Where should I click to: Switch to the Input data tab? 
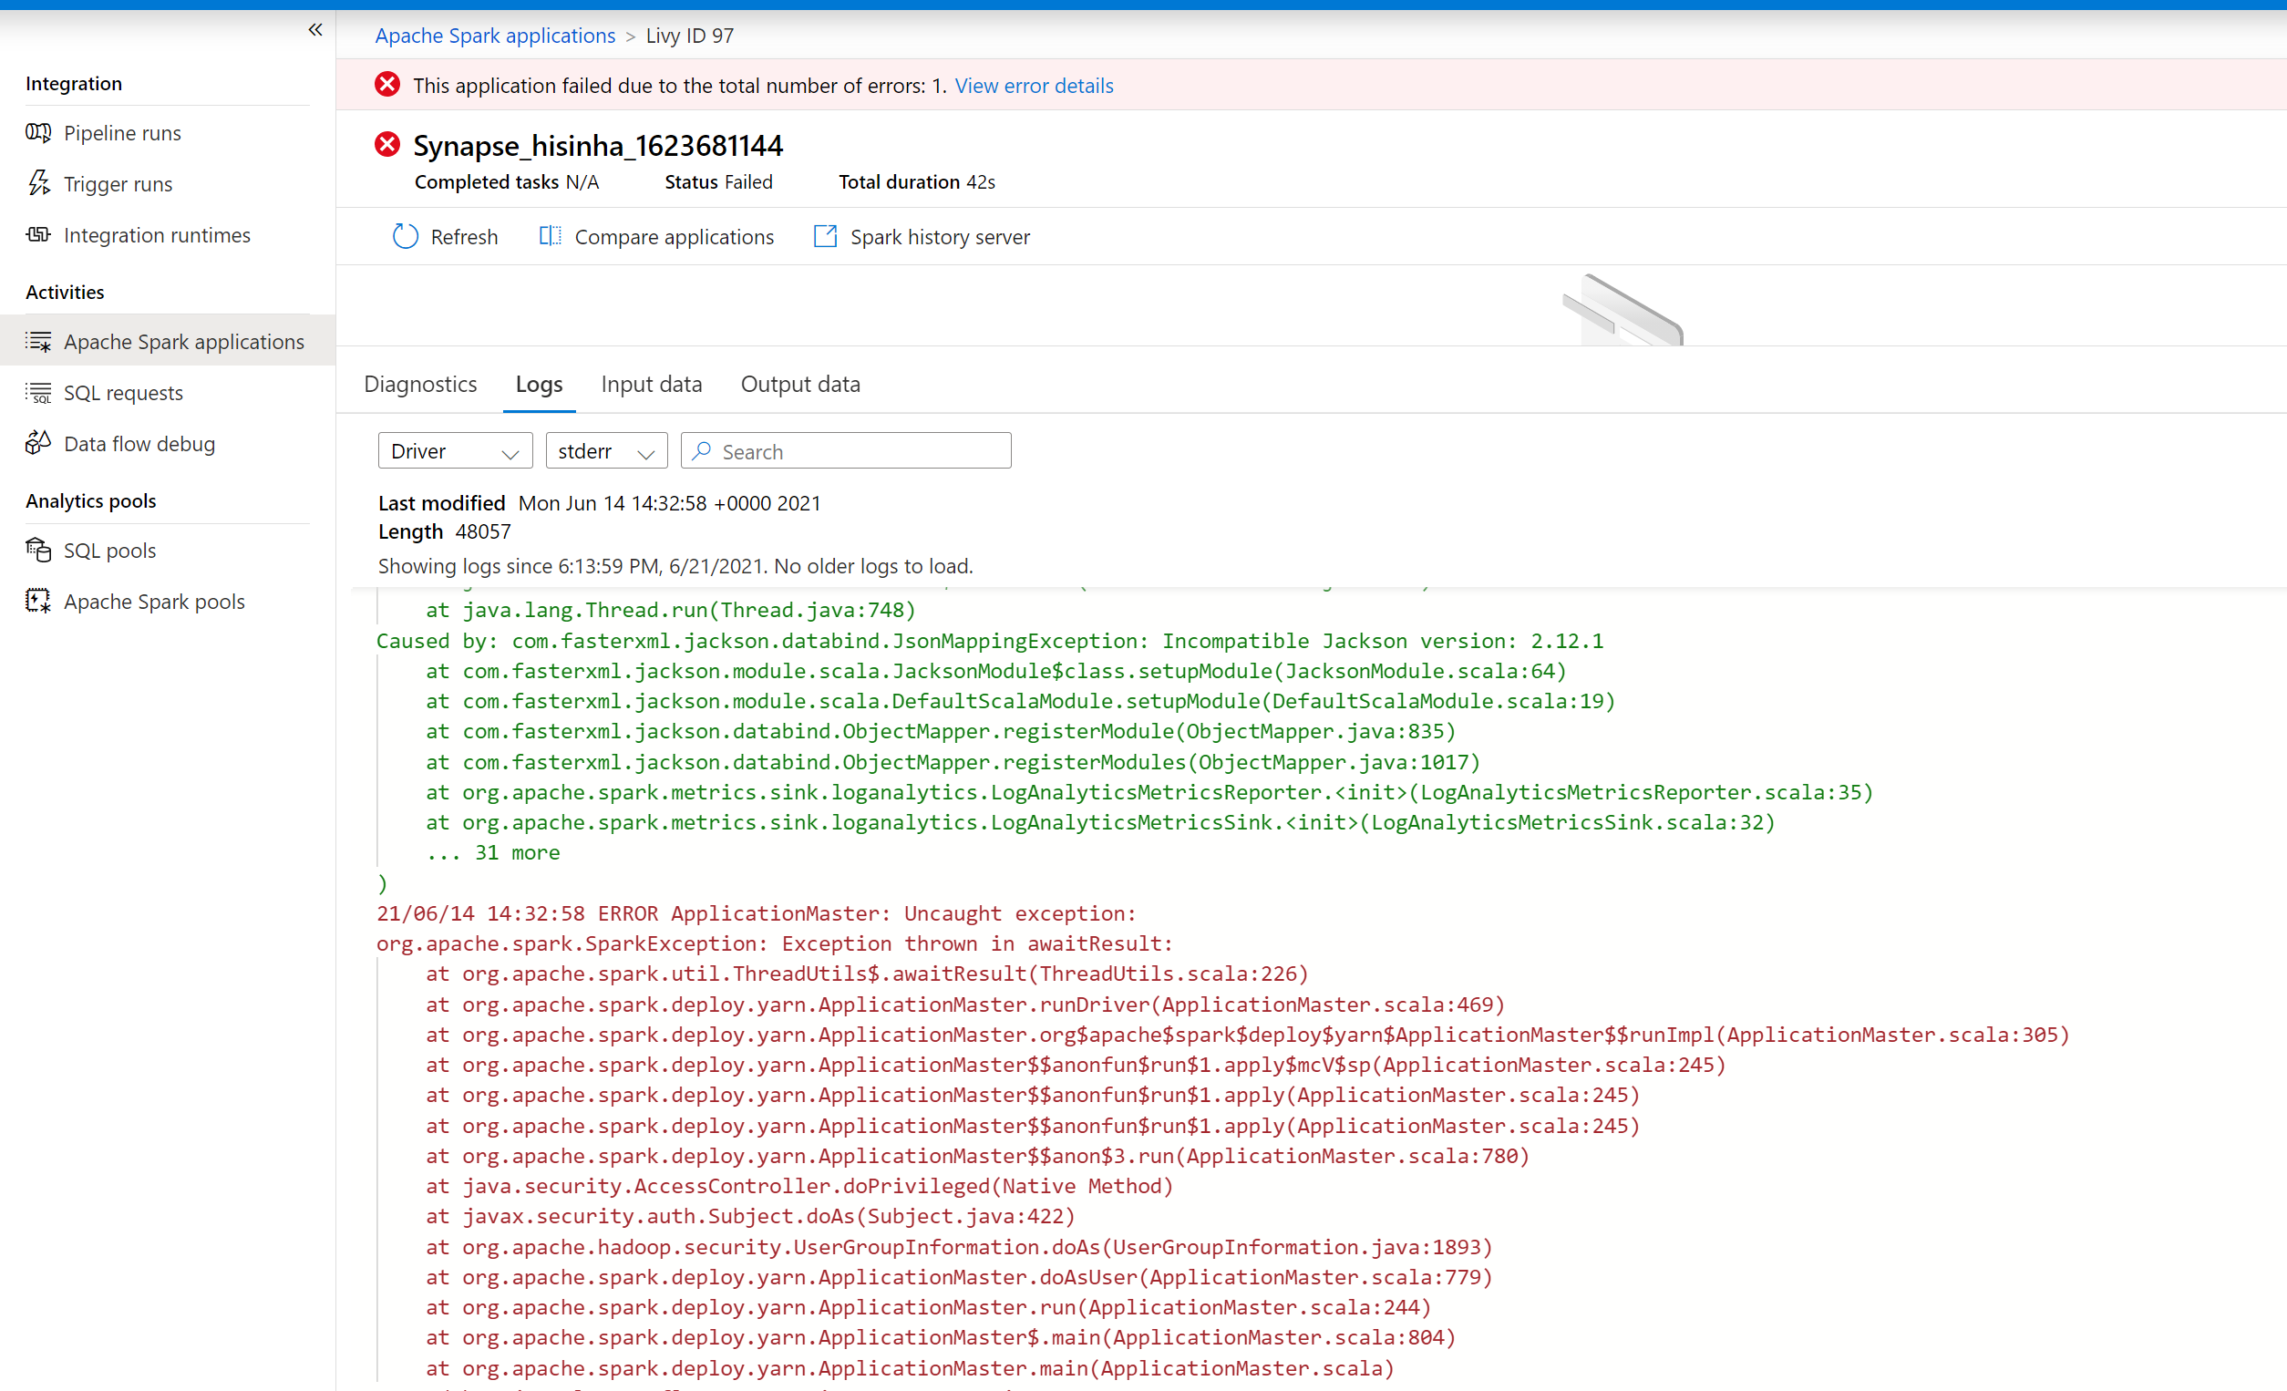pyautogui.click(x=652, y=383)
